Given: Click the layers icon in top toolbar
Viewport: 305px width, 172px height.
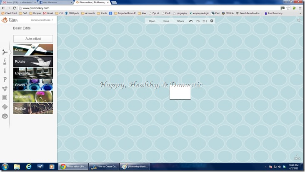Looking at the screenshot, I should click(205, 21).
